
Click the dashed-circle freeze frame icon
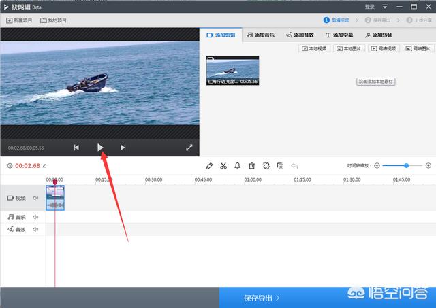(x=266, y=166)
